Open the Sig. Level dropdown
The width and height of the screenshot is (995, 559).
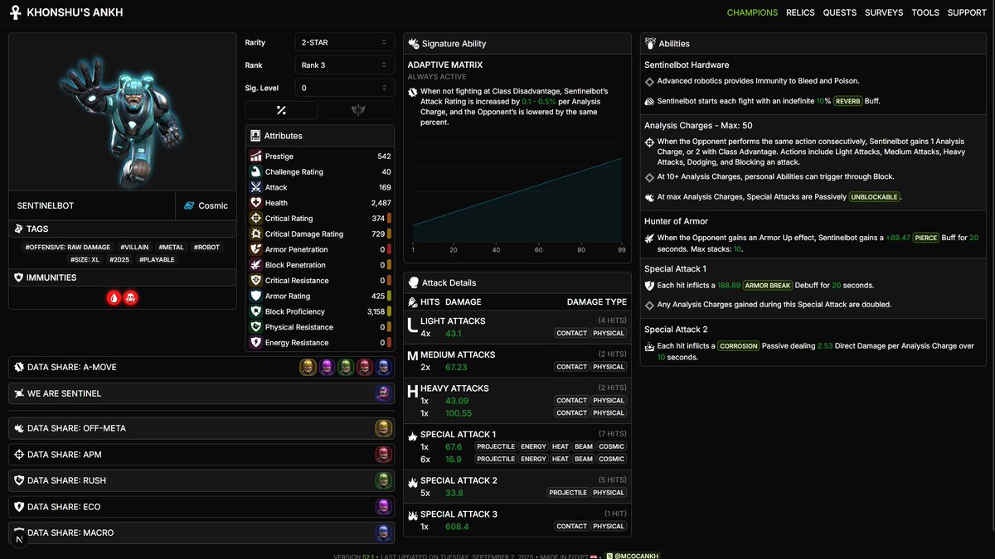(344, 88)
